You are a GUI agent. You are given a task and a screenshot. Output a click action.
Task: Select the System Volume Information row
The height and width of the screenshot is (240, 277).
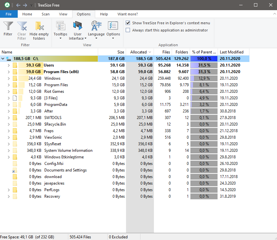tap(124, 150)
